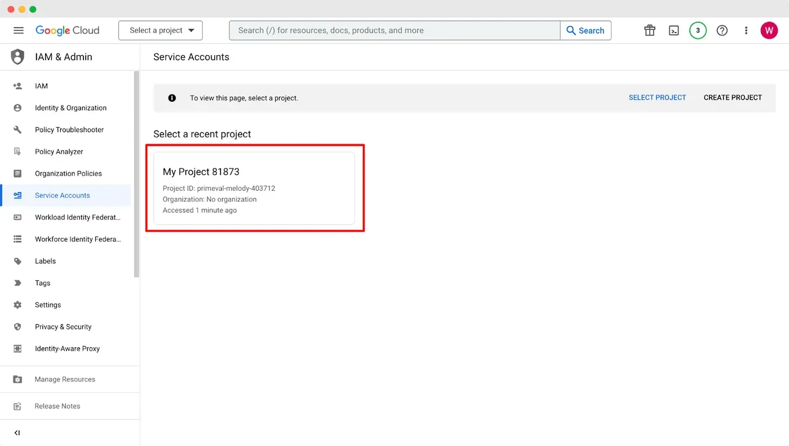Click the Service Accounts page heading

191,57
